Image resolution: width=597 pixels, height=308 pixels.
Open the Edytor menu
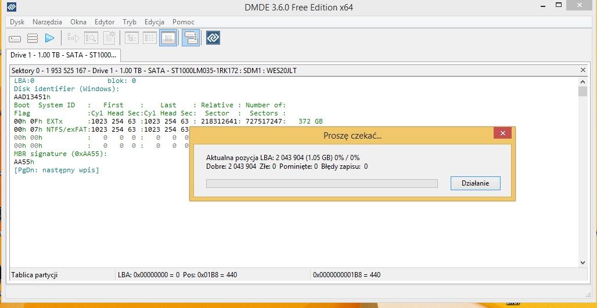(x=105, y=22)
